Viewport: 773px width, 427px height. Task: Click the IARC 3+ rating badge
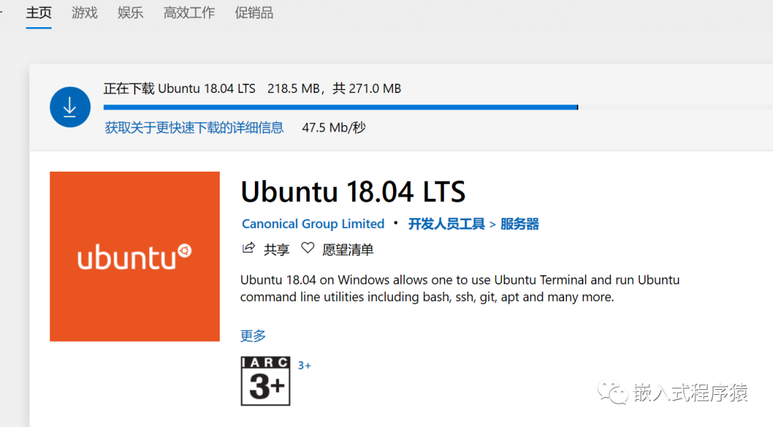(x=266, y=381)
